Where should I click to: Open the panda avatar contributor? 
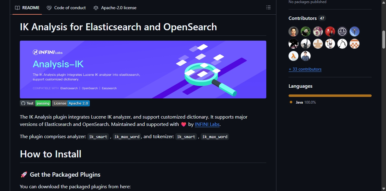306,31
